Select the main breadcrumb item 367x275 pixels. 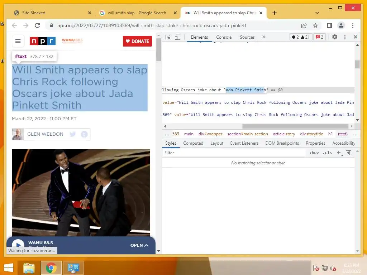189,134
